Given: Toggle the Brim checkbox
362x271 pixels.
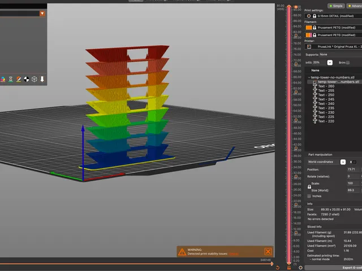Looking at the screenshot, I should tap(348, 63).
